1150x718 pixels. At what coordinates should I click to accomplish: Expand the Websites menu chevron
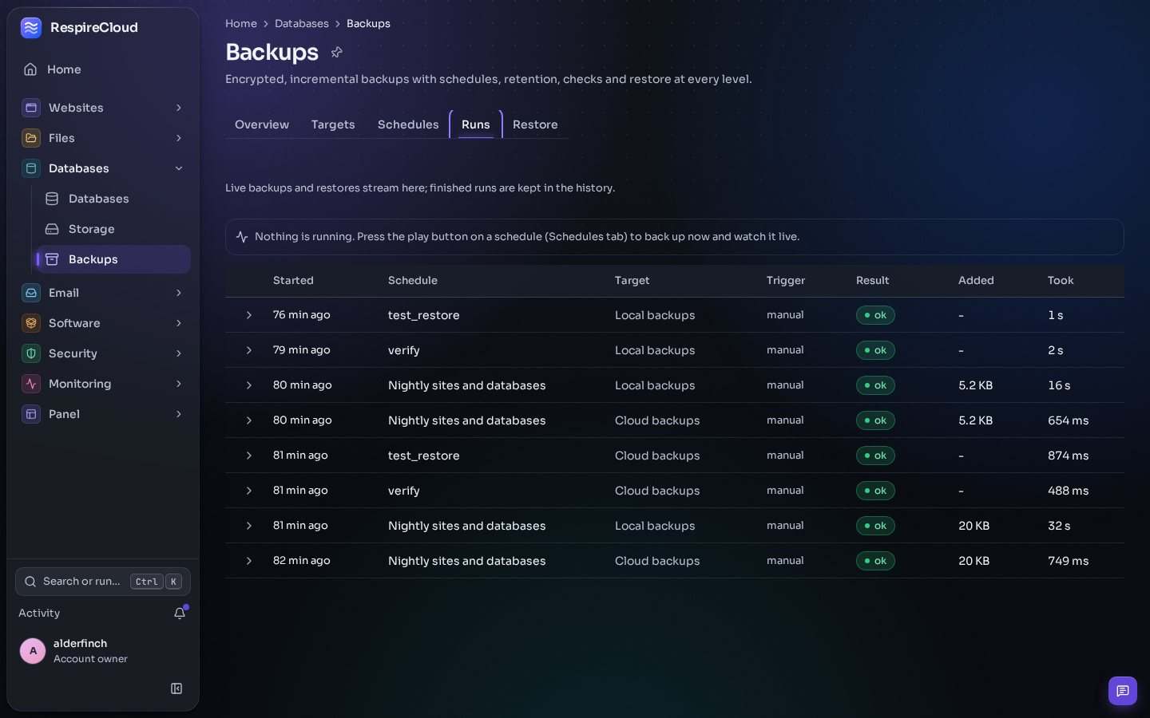click(179, 108)
